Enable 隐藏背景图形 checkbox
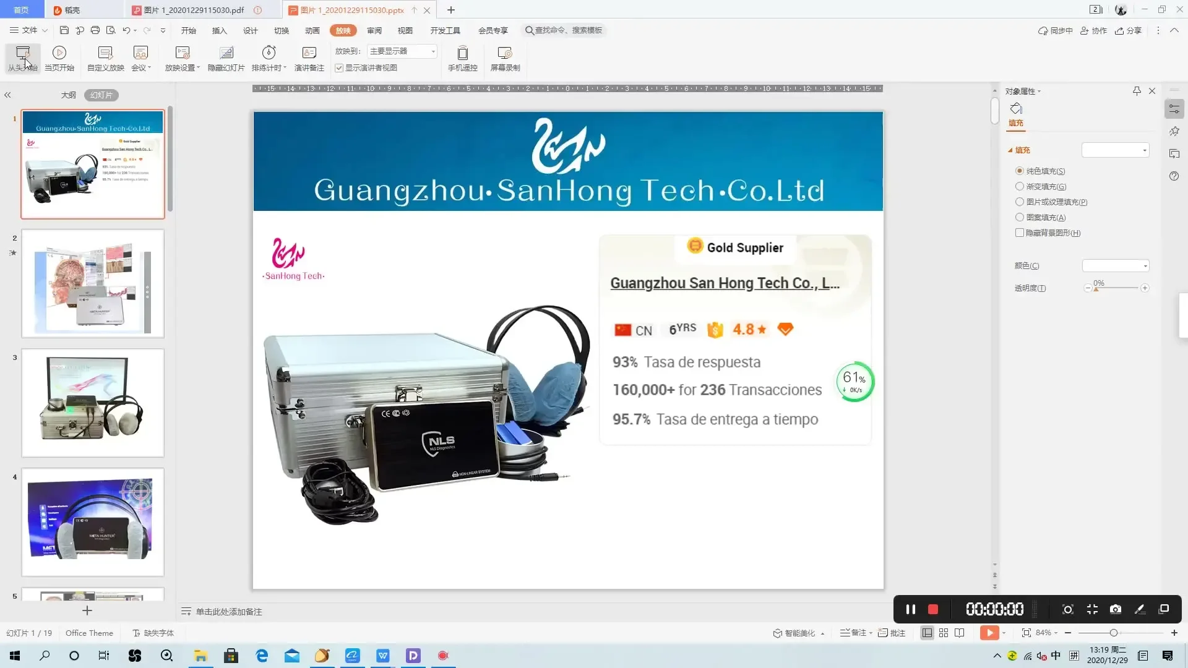 (x=1020, y=233)
